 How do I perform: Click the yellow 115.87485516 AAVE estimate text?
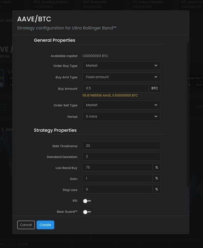[110, 96]
